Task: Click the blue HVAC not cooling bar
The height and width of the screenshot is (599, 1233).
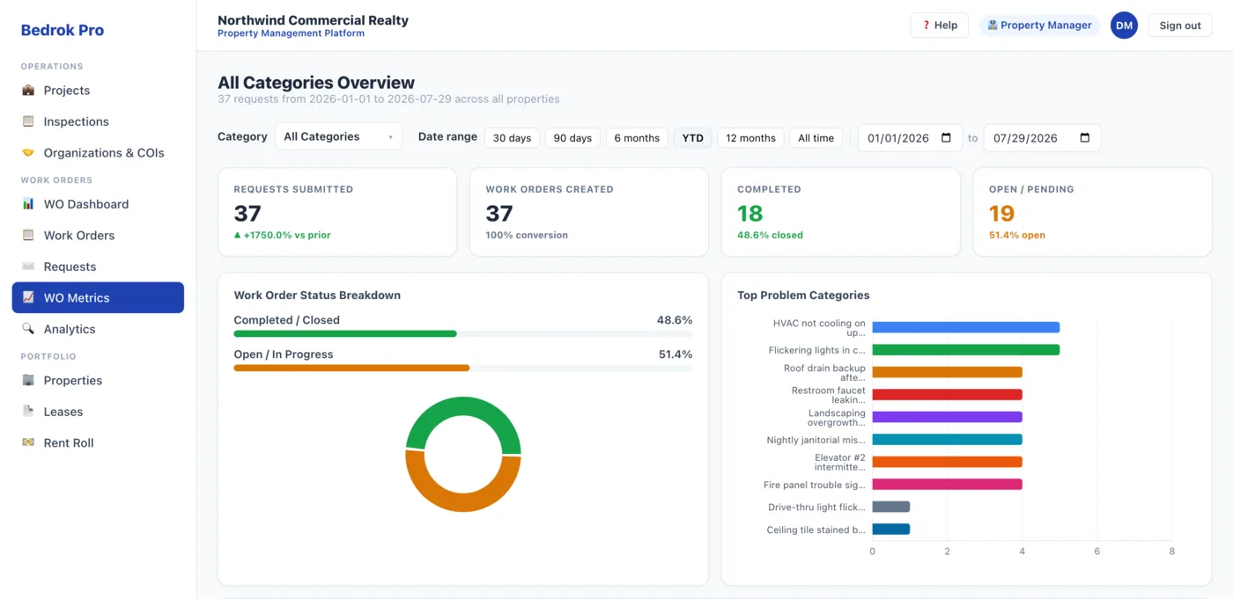Action: point(966,327)
